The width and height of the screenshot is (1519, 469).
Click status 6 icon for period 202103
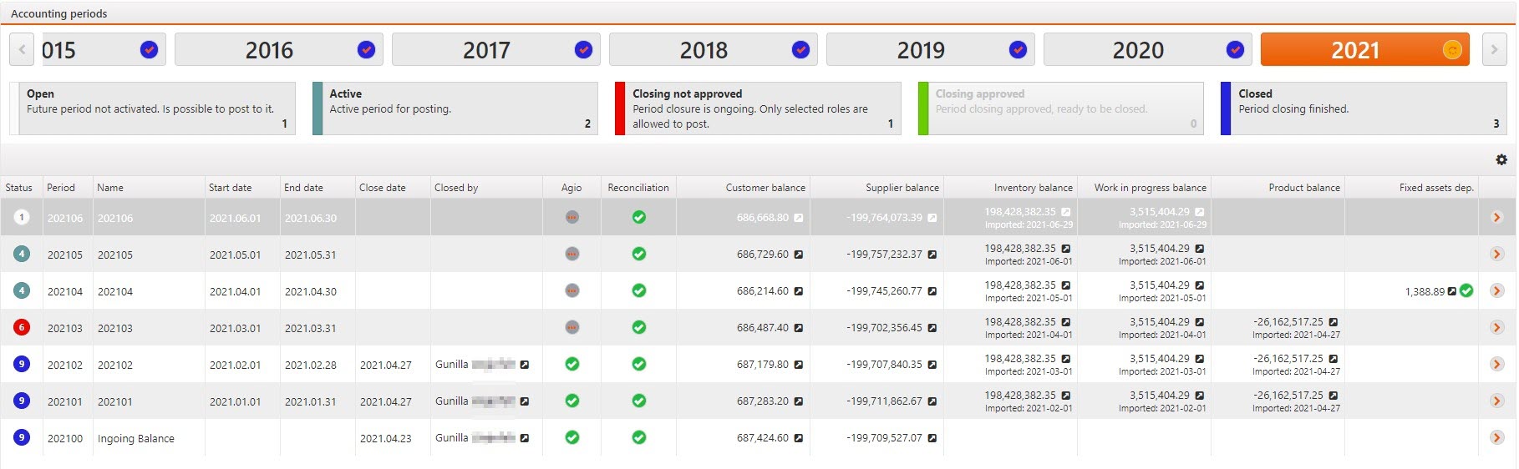point(22,327)
